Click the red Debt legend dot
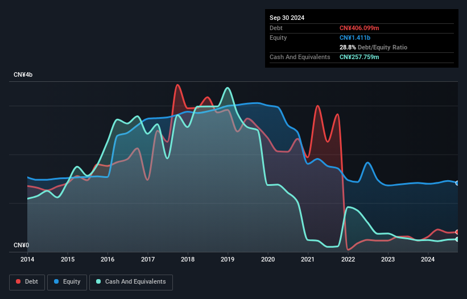467x299 pixels. [18, 281]
